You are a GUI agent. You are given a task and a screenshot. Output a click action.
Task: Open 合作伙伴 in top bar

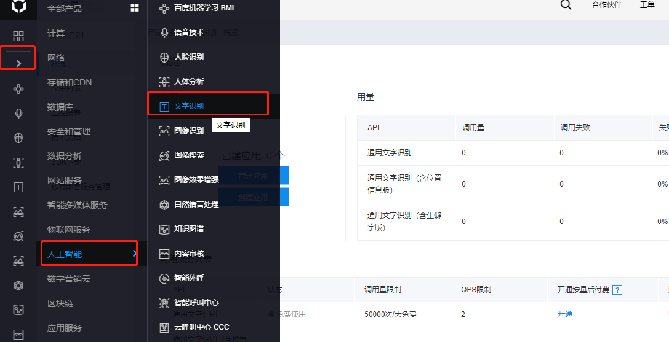(606, 5)
